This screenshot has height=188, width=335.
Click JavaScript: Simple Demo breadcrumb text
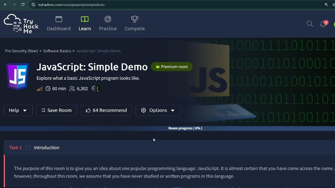(x=98, y=51)
